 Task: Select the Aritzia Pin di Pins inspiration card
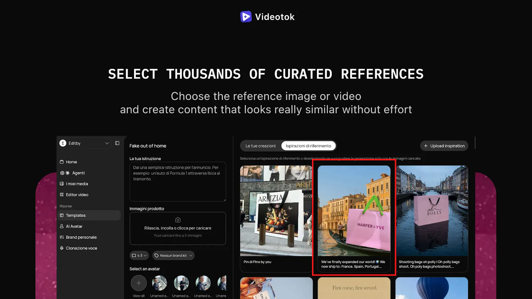(x=276, y=219)
